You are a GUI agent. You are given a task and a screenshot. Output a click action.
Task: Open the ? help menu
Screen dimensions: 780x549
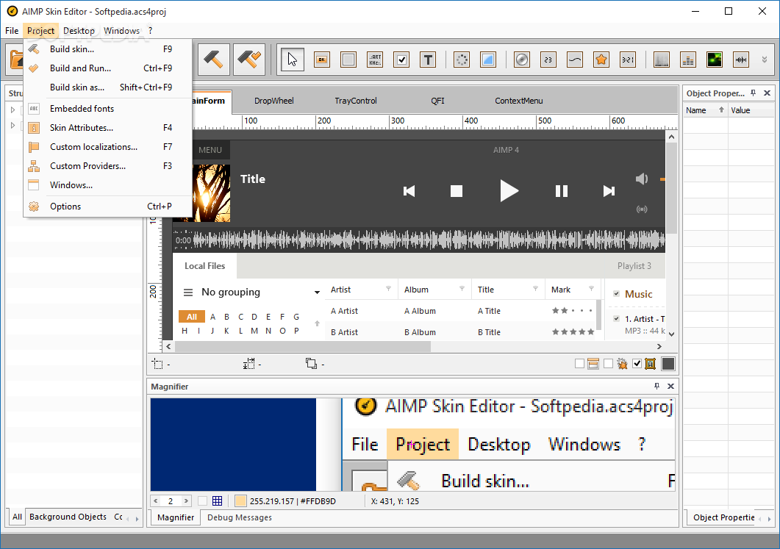150,31
